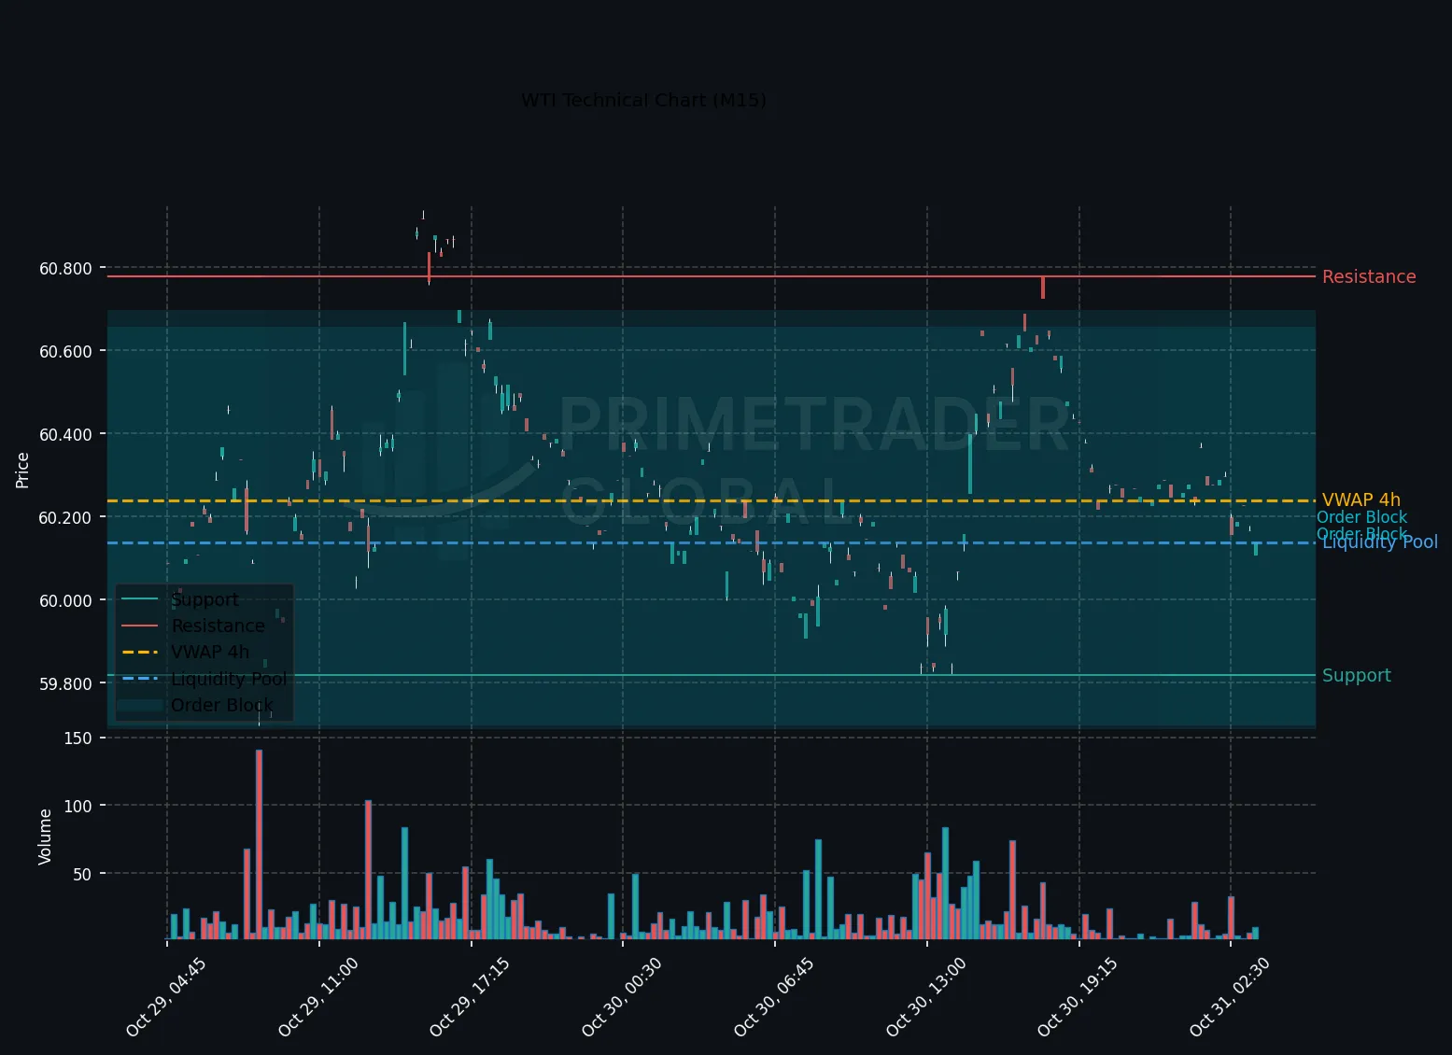Select the 60.000 price axis label

click(x=65, y=600)
